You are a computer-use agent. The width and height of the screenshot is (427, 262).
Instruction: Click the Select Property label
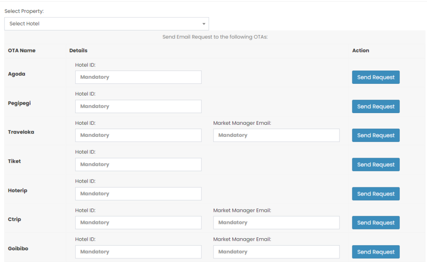pos(24,11)
